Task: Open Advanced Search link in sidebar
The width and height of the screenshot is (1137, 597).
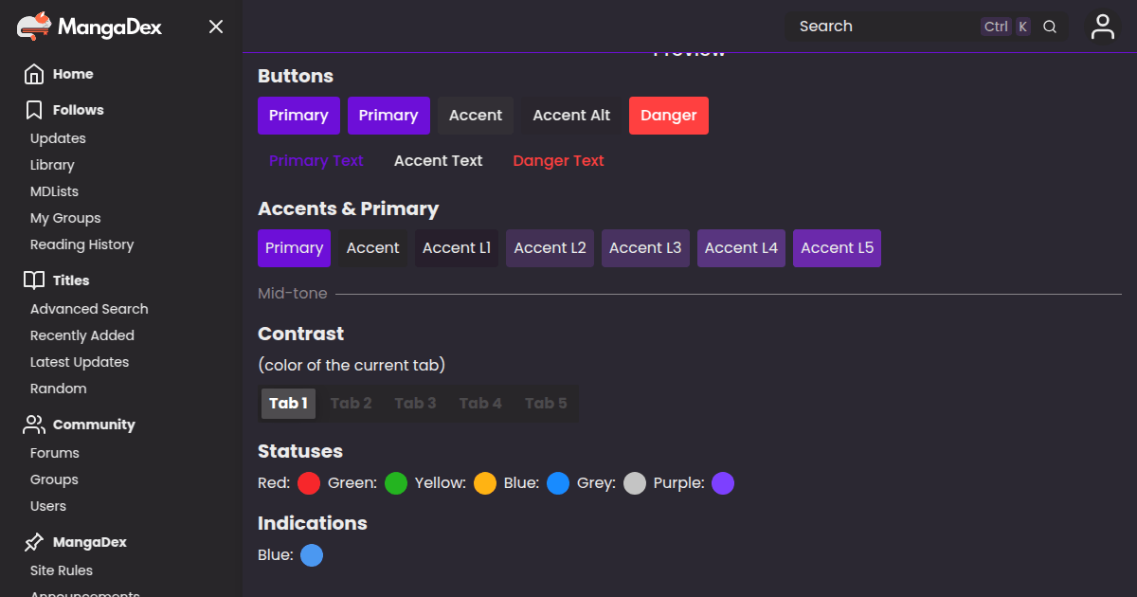Action: point(89,309)
